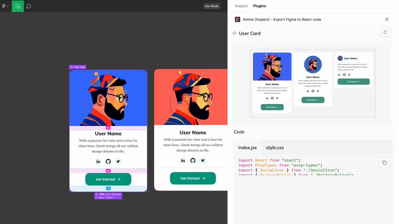Copy code with the copy icon
399x224 pixels.
click(384, 163)
